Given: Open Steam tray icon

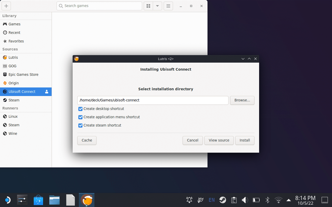Looking at the screenshot, I should tap(223, 200).
